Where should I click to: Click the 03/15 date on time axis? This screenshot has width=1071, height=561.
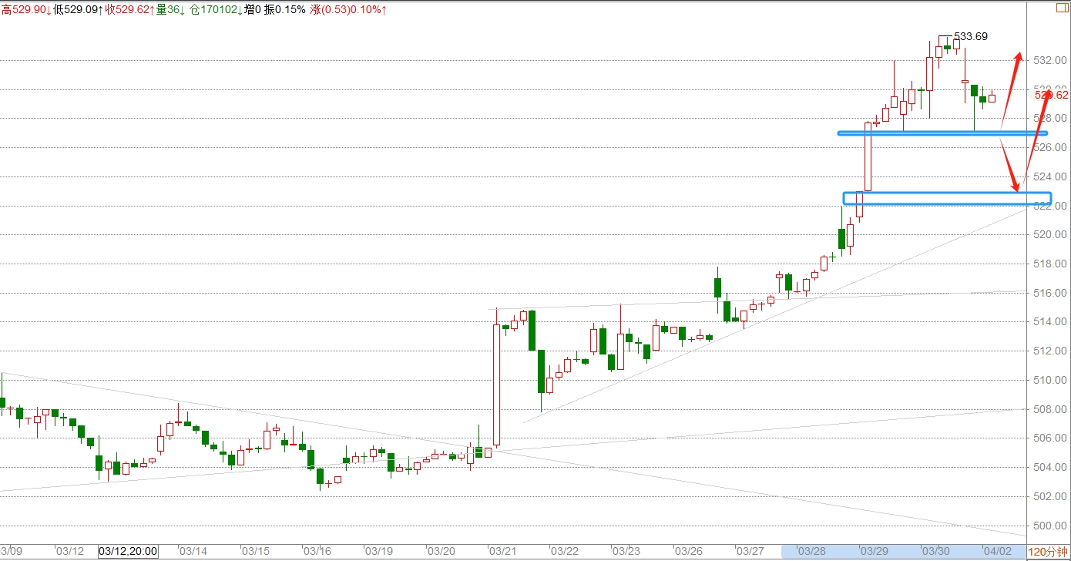(x=255, y=552)
